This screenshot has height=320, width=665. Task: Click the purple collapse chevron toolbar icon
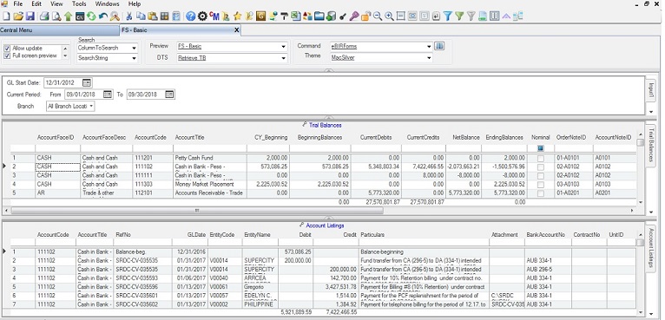click(x=506, y=16)
